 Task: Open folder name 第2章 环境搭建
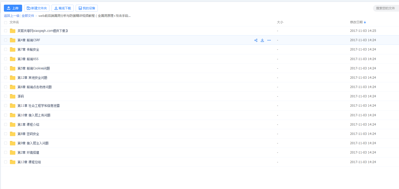(x=28, y=152)
